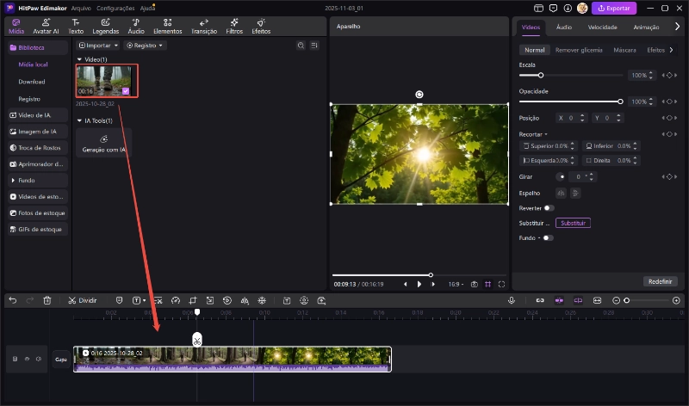Toggle the chain link clips icon
Screen dimensions: 689x406
click(540, 301)
